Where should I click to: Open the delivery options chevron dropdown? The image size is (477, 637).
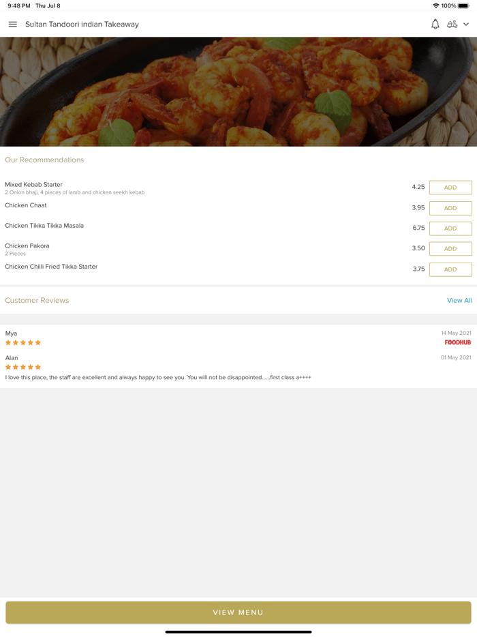coord(467,24)
